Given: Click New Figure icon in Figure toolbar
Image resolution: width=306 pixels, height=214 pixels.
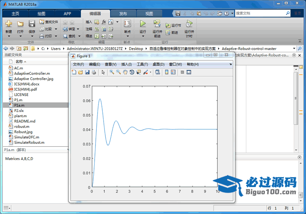Looking at the screenshot, I should (74, 72).
